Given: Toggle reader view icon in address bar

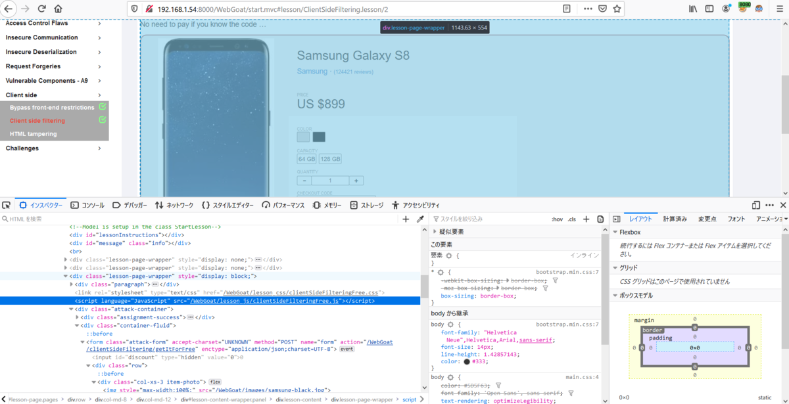Looking at the screenshot, I should coord(567,9).
